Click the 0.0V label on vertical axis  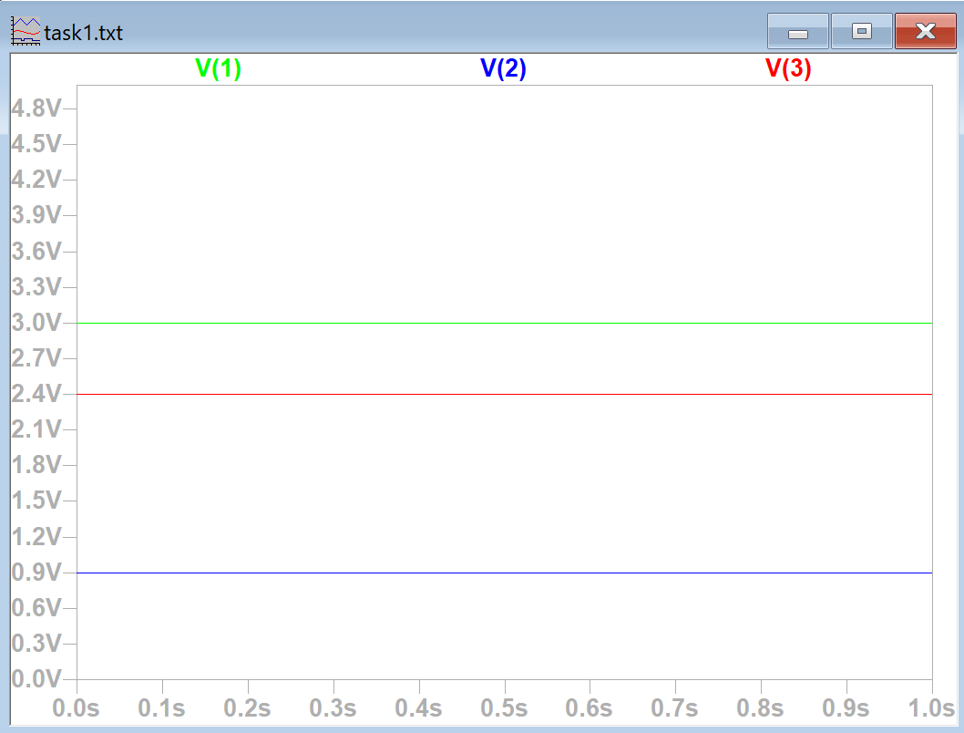click(35, 679)
